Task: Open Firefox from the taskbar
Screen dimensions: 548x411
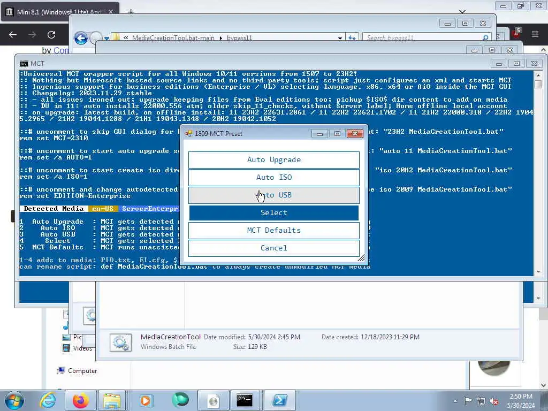Action: pyautogui.click(x=80, y=400)
